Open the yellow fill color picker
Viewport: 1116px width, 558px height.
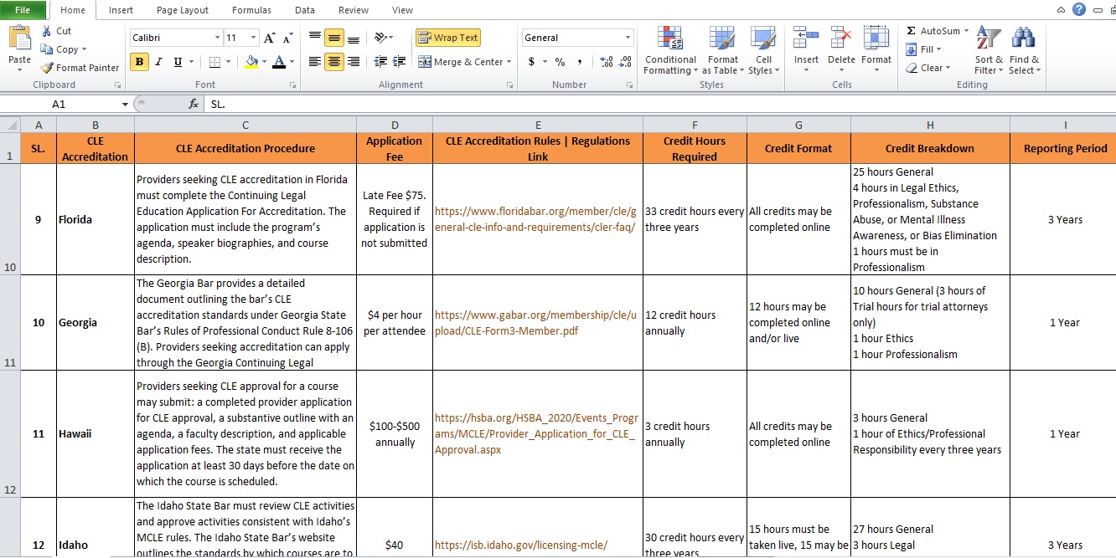point(265,62)
